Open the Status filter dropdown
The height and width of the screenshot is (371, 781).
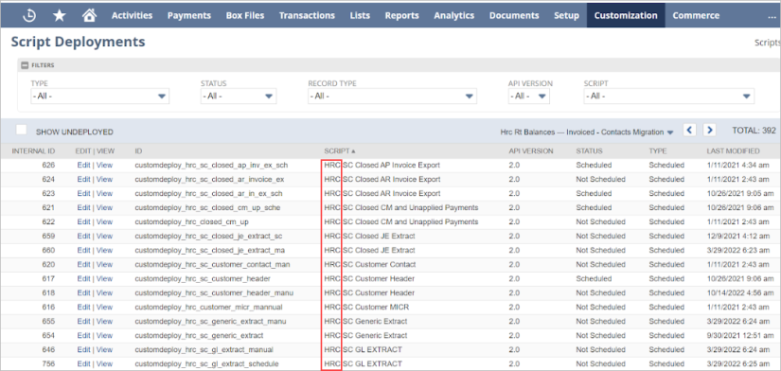pos(238,97)
